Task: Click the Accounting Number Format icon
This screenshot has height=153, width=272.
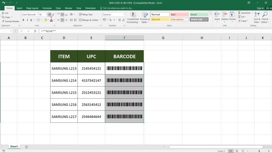Action: point(105,20)
